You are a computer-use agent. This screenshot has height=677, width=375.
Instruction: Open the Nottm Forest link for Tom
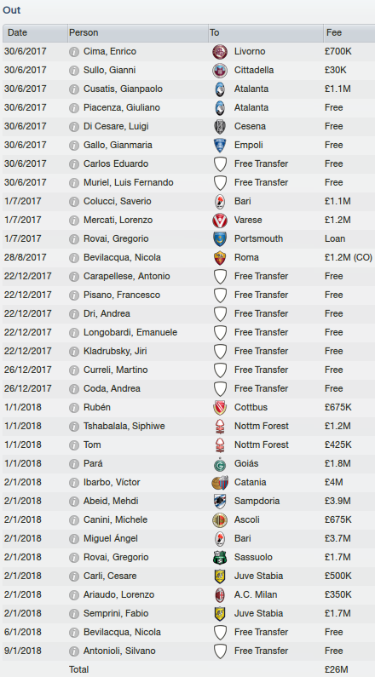262,445
